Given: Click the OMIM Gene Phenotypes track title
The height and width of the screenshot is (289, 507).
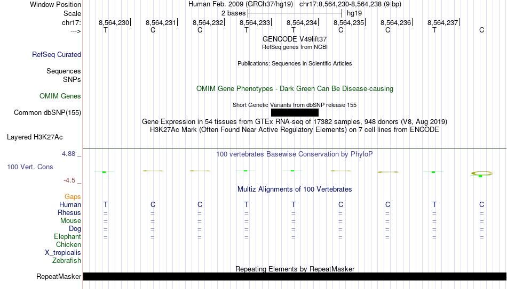Looking at the screenshot, I should point(295,89).
